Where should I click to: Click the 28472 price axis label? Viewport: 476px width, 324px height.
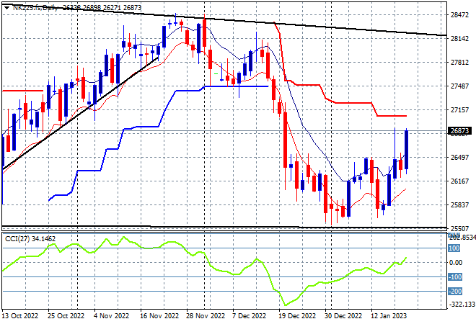459,14
